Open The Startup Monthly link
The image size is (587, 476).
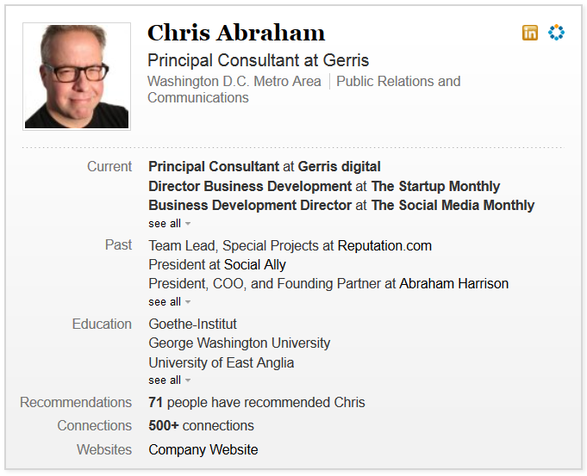point(435,186)
